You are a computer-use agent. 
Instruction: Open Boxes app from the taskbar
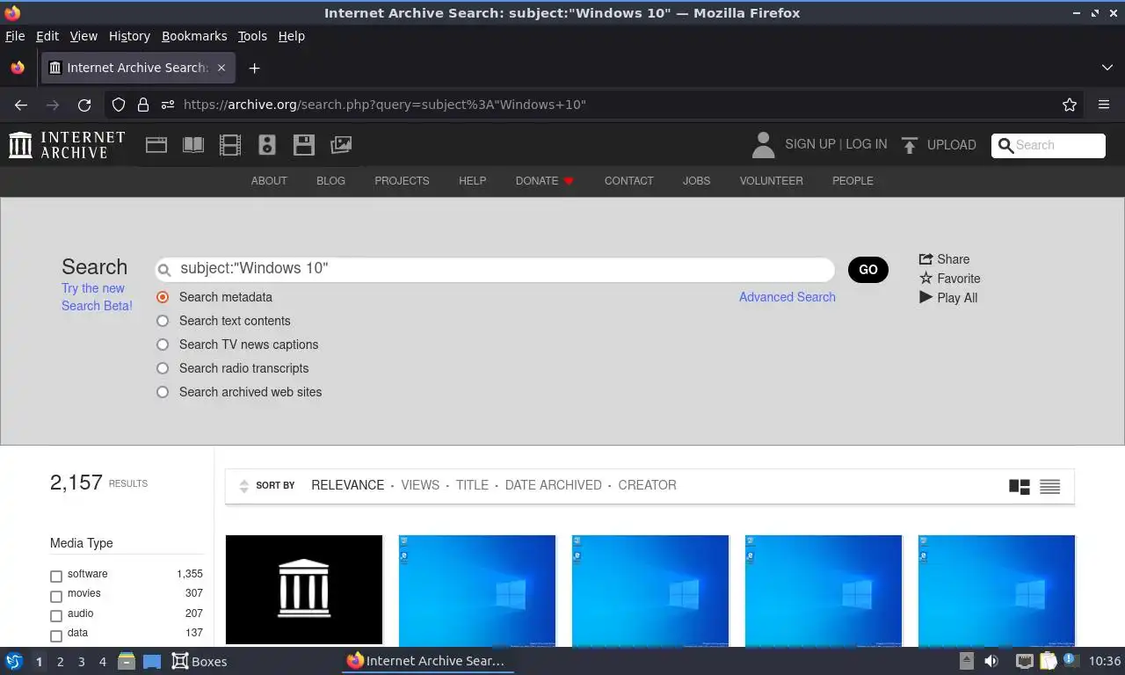(200, 662)
